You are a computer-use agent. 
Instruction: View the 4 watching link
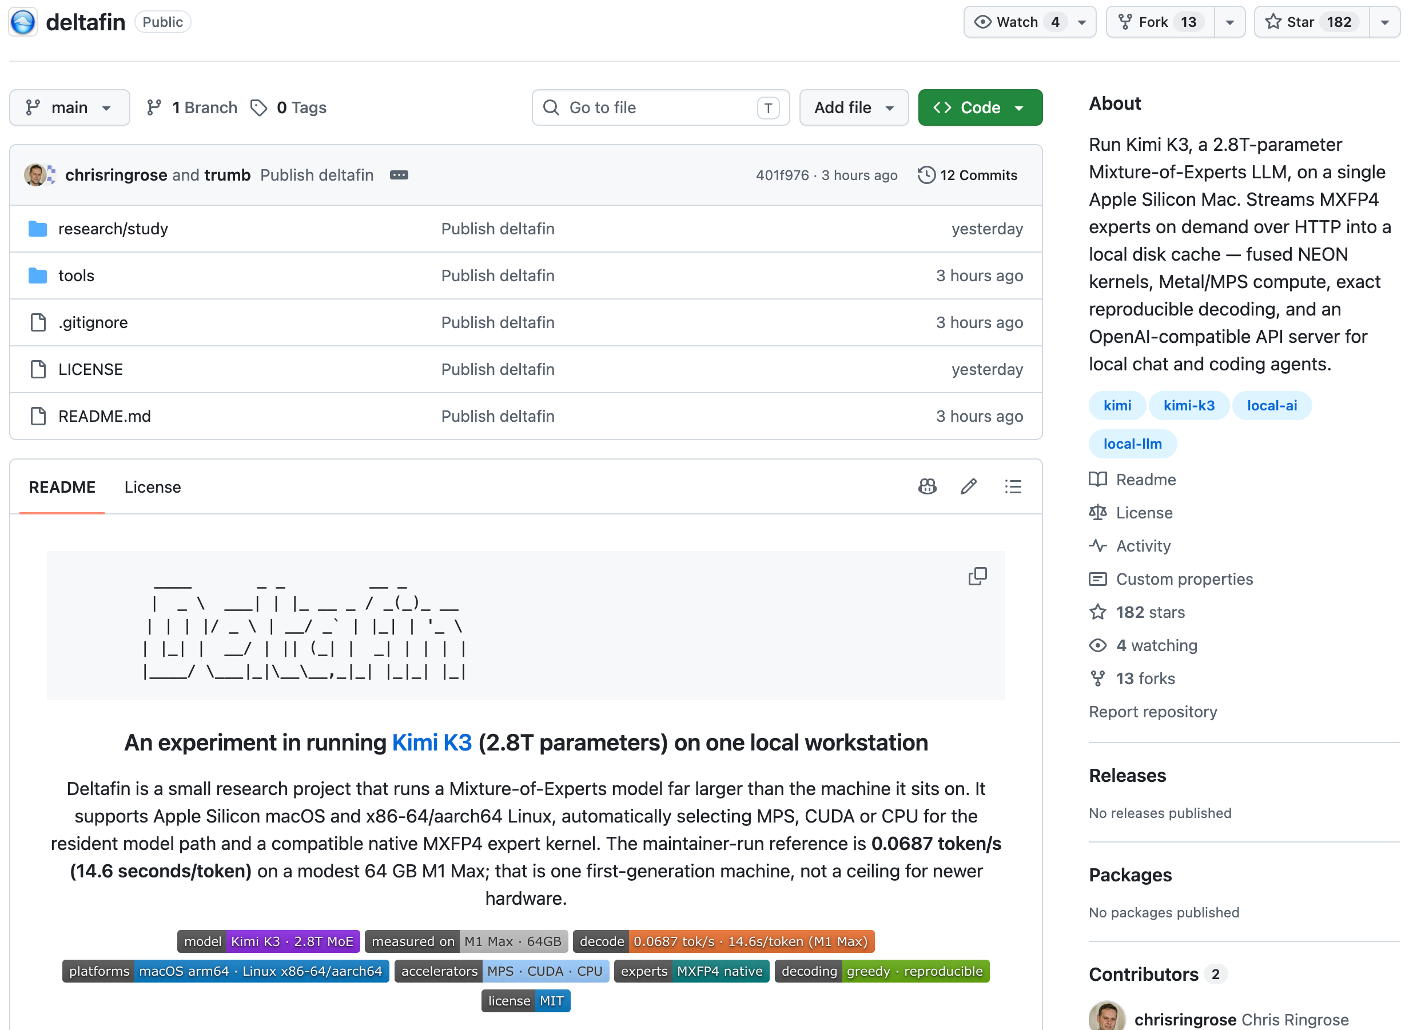tap(1143, 645)
